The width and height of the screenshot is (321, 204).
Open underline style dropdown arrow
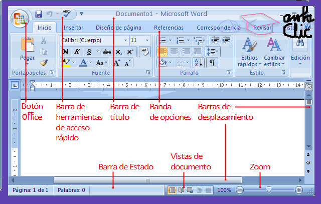pyautogui.click(x=97, y=51)
